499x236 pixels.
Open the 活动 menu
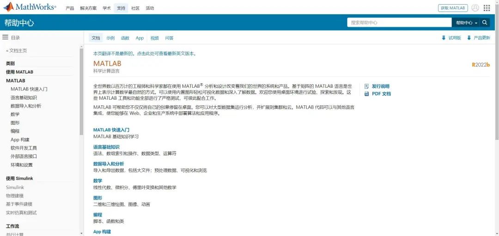(150, 8)
